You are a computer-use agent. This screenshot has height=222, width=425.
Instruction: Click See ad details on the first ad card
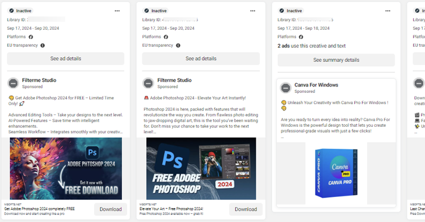(x=65, y=58)
